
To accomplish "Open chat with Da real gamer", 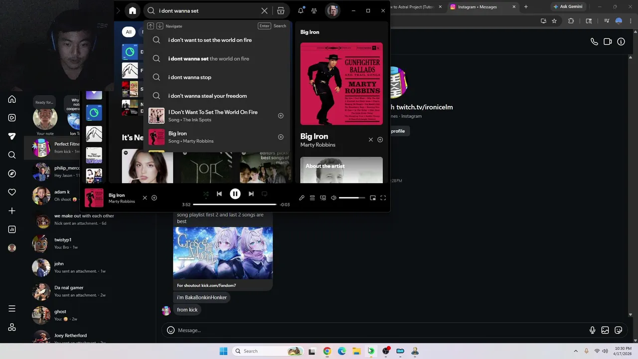I will (x=90, y=291).
